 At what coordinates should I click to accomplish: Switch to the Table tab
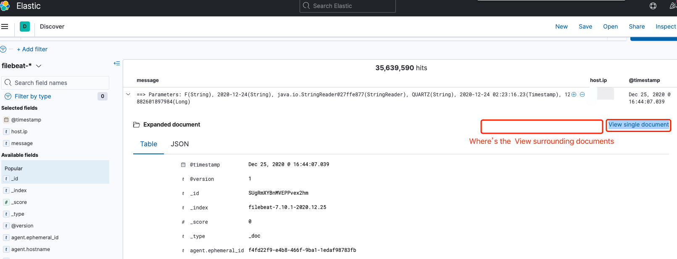pos(149,144)
